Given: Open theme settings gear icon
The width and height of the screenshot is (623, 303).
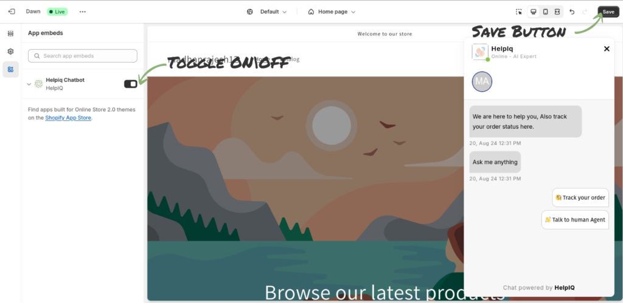Looking at the screenshot, I should point(11,52).
